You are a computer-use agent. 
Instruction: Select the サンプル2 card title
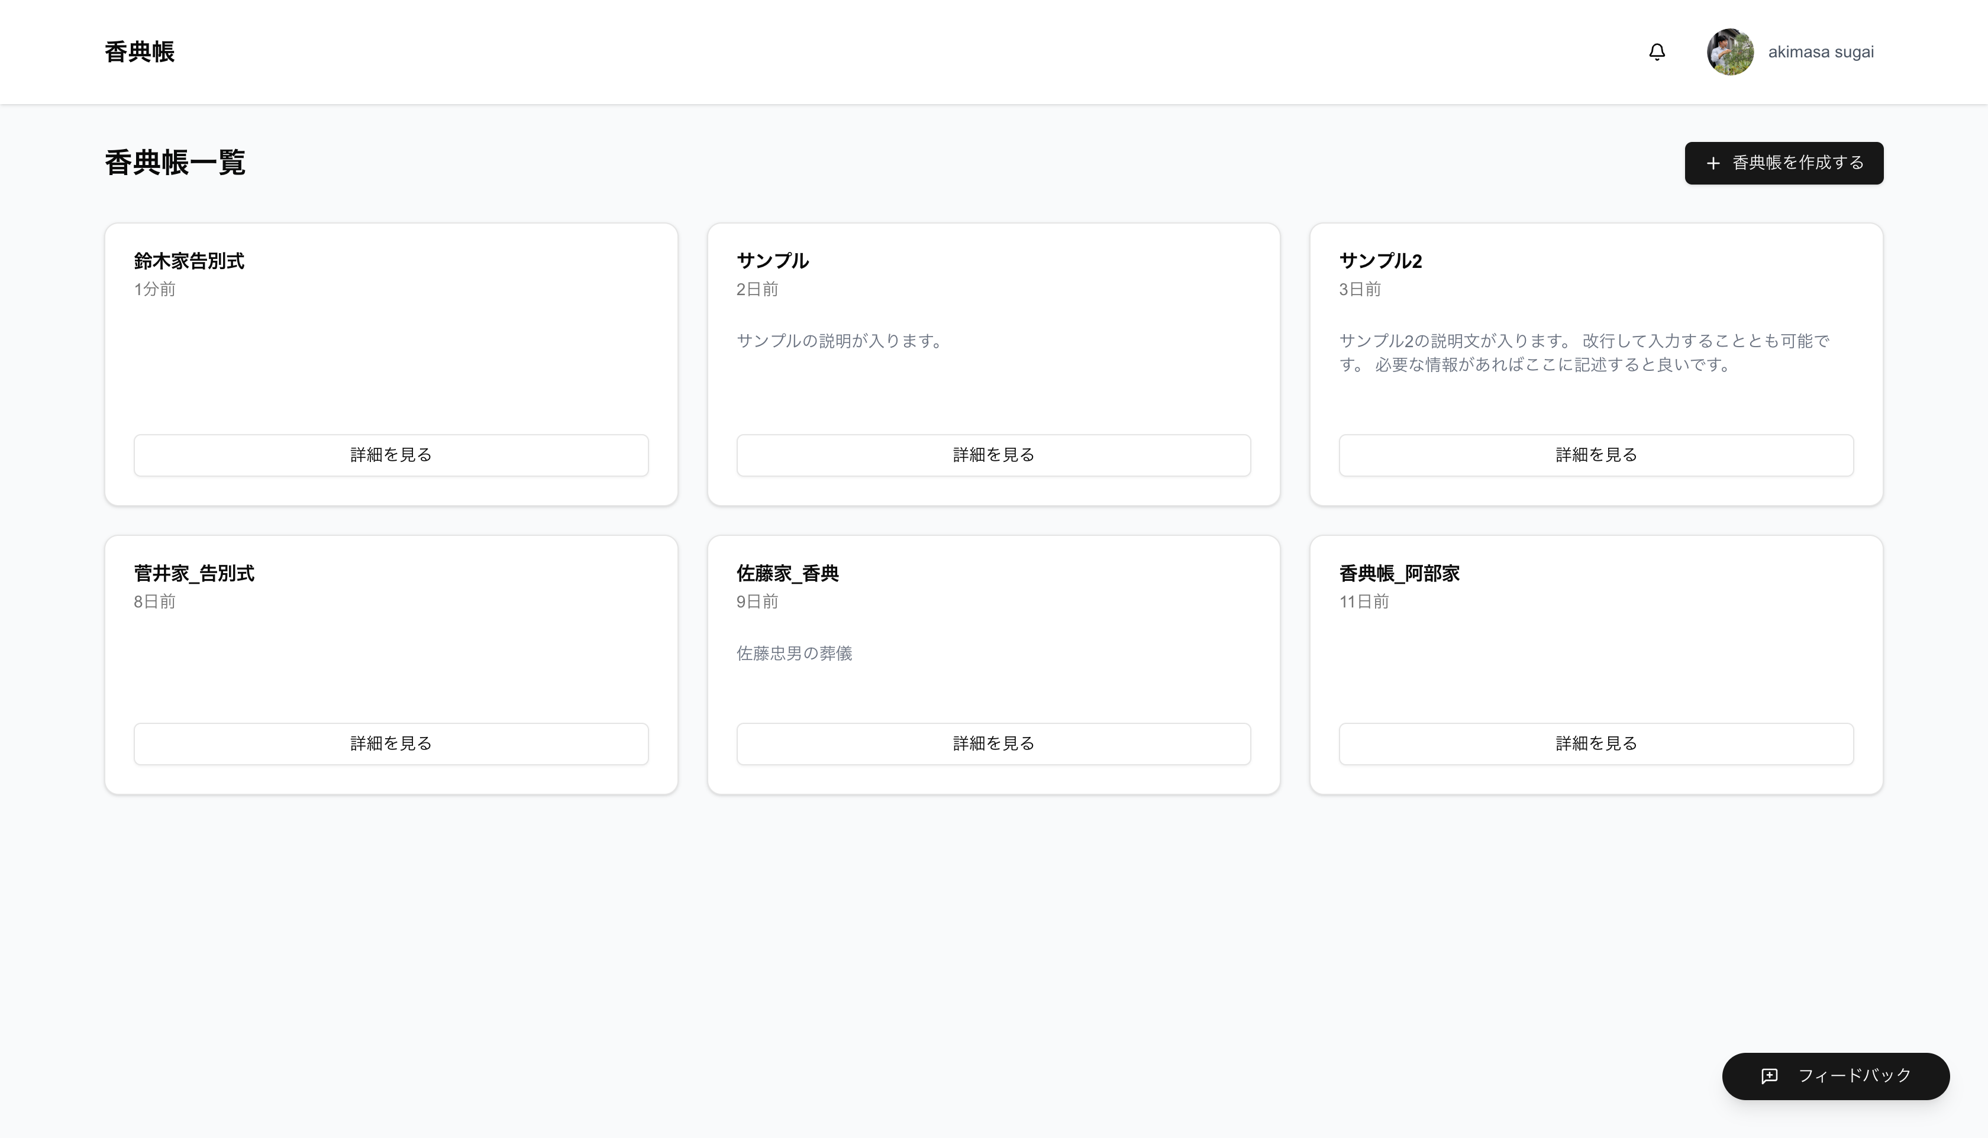[x=1380, y=261]
